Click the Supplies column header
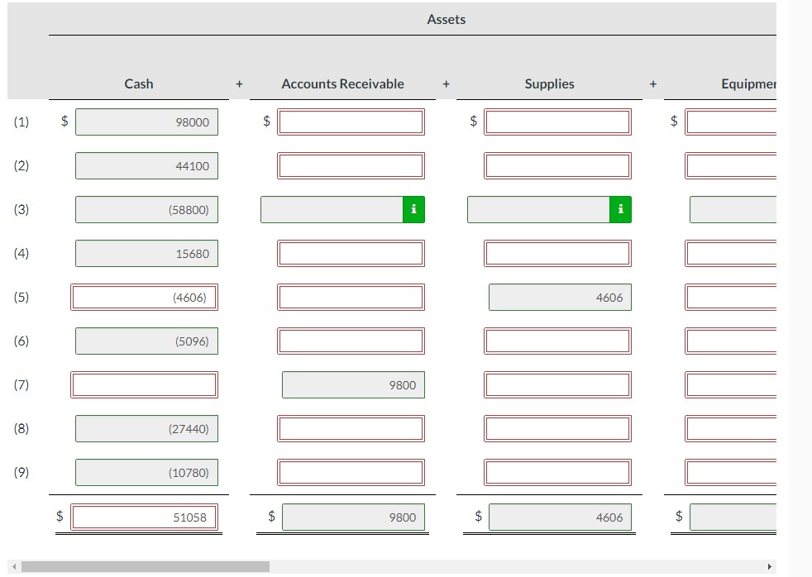Screen dimensions: 812x577 pos(549,83)
